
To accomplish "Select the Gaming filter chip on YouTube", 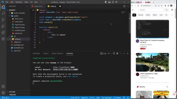I will point(140,15).
